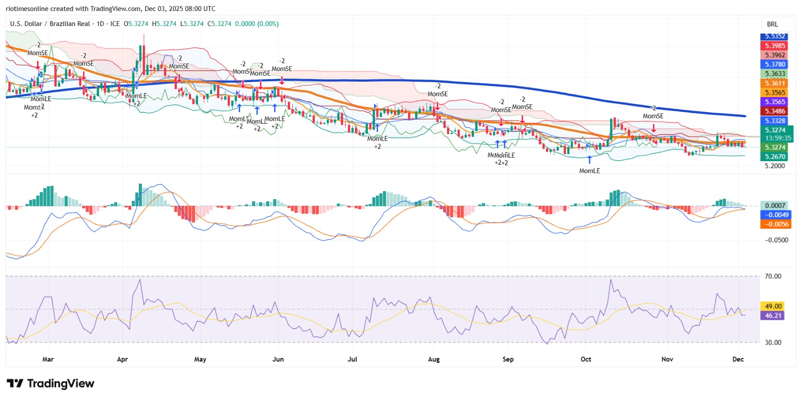Click the -0.0500 MACD axis value
The height and width of the screenshot is (400, 802).
(776, 240)
